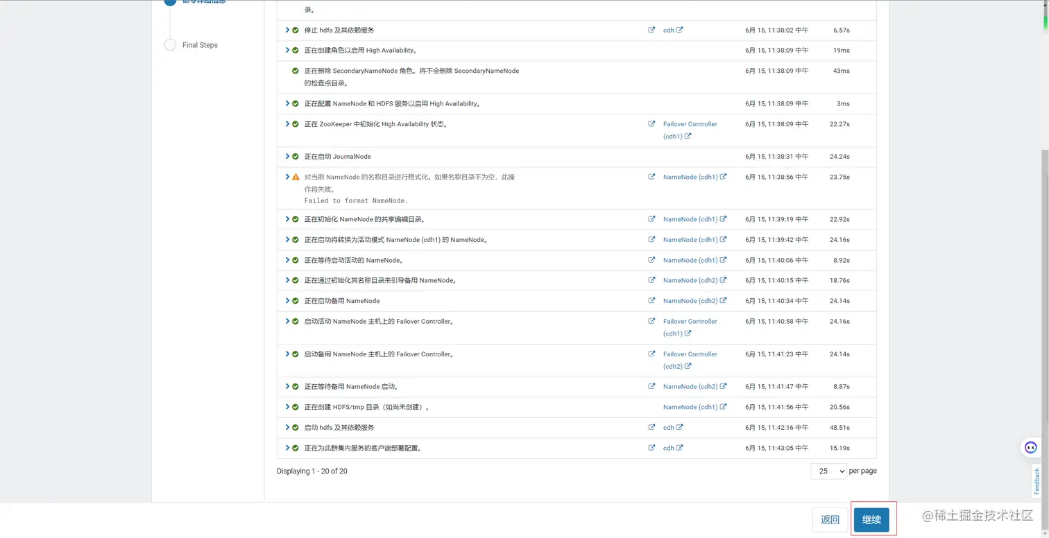
Task: Open external link icon for NameNode format step
Action: (651, 177)
